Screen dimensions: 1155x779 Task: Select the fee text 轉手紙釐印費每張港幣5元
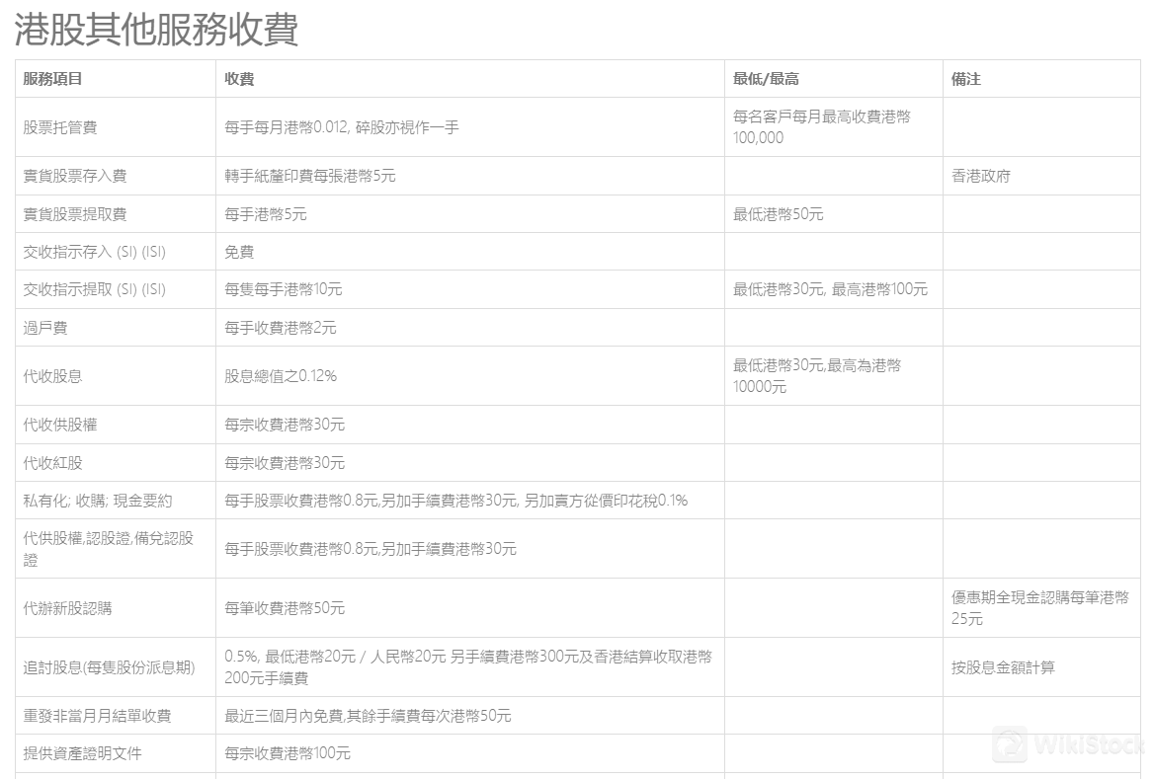click(310, 176)
